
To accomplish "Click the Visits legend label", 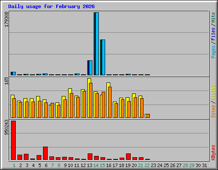I will (213, 92).
